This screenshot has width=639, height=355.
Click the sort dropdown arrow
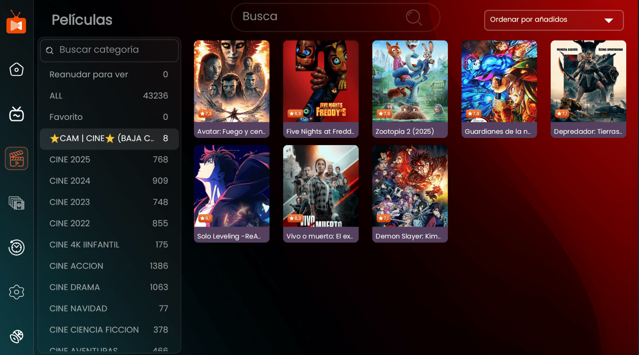click(x=608, y=20)
